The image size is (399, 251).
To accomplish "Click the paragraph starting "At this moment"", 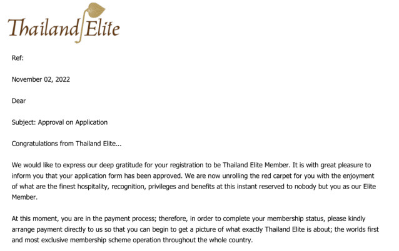I will pyautogui.click(x=188, y=230).
